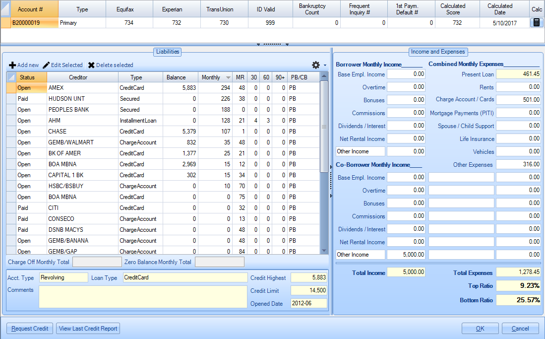545x339 pixels.
Task: Select account B20000019 cell
Action: (x=34, y=23)
